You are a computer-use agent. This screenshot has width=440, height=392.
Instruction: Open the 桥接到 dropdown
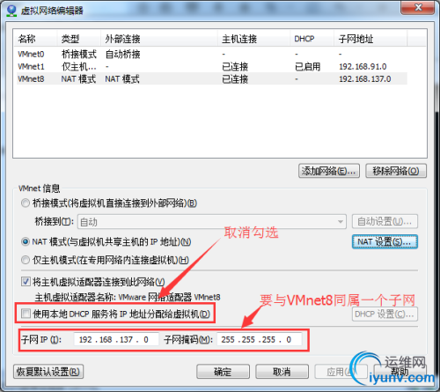coord(212,222)
